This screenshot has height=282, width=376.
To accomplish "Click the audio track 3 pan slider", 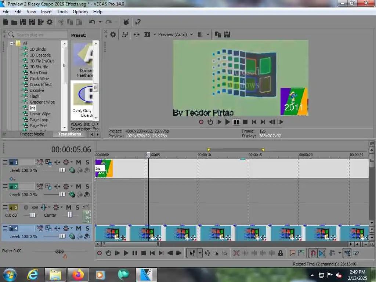I will [69, 215].
